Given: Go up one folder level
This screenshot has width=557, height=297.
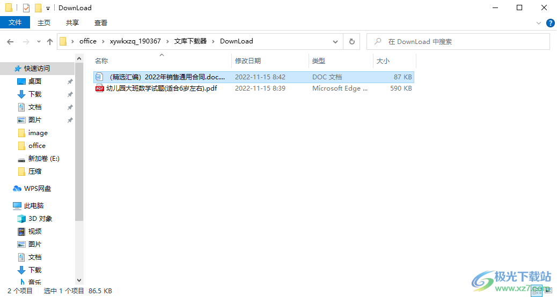Looking at the screenshot, I should [x=50, y=42].
